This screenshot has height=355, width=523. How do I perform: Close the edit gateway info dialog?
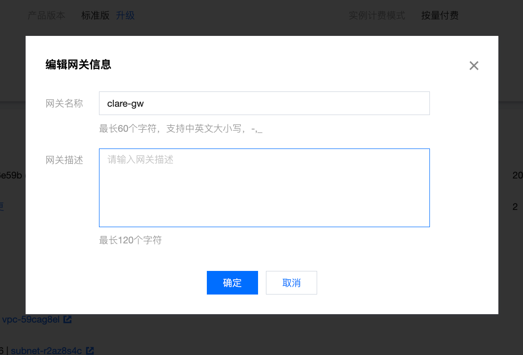474,65
